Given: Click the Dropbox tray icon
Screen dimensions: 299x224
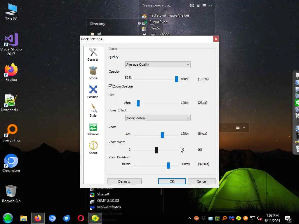Looking at the screenshot, I should coord(204,218).
